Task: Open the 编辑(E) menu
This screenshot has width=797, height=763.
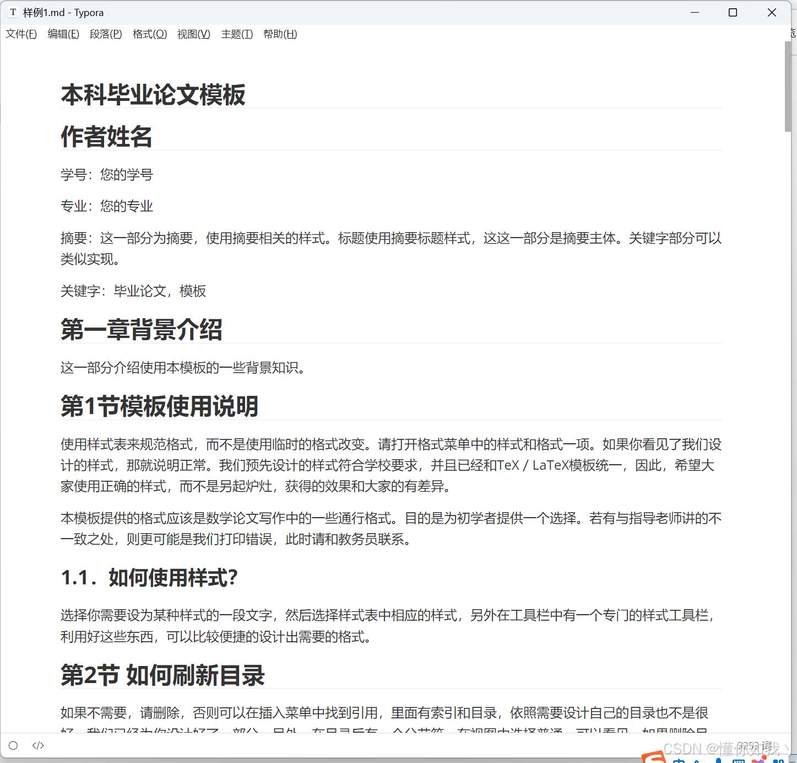Action: coord(63,34)
